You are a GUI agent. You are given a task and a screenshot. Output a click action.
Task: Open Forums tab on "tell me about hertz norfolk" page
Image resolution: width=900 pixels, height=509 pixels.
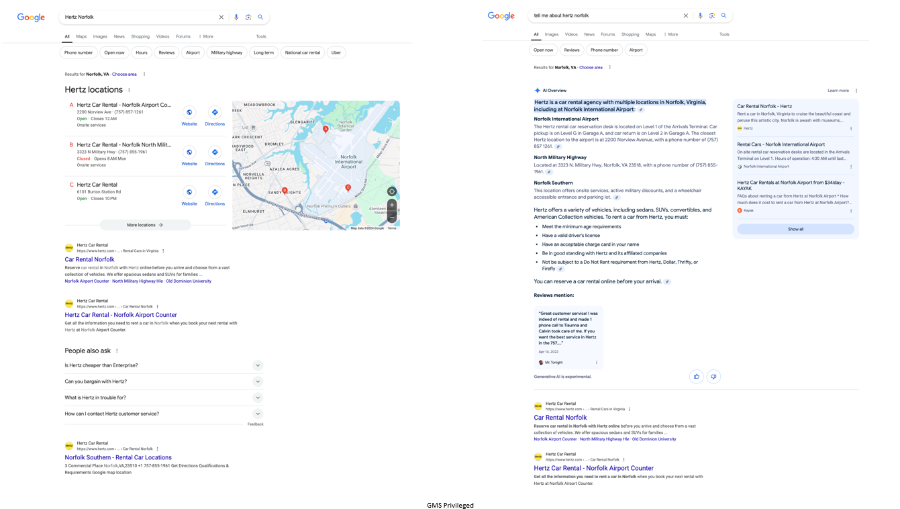[608, 34]
